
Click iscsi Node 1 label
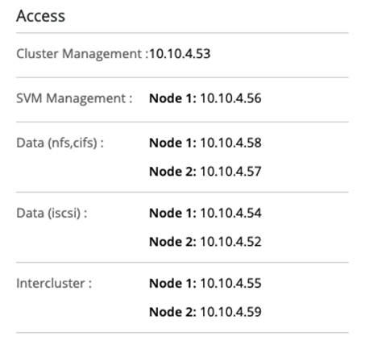click(x=172, y=213)
